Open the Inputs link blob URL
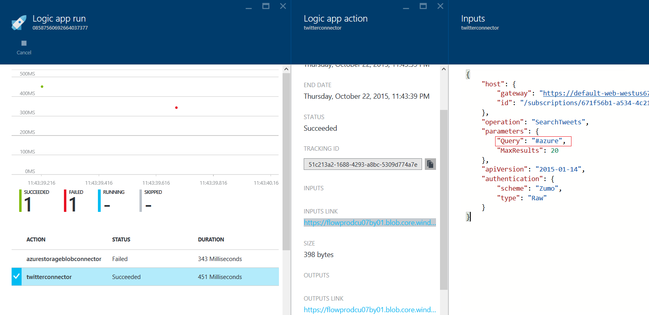The height and width of the screenshot is (315, 649). click(x=370, y=223)
